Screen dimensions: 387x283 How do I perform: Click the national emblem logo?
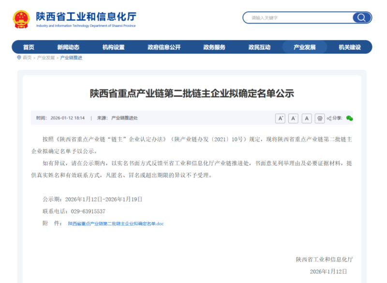pos(21,18)
